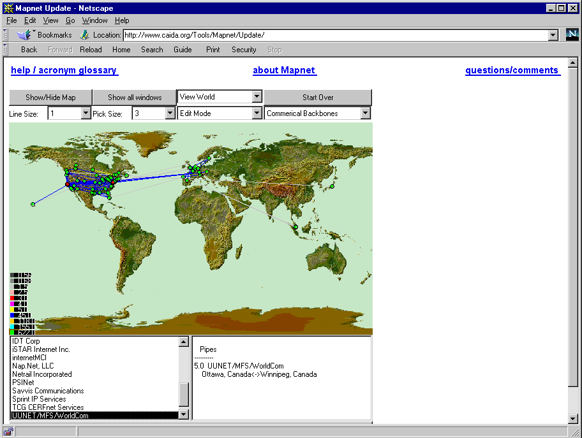Open the Commerical Backbones dropdown
This screenshot has width=582, height=438.
(x=317, y=113)
